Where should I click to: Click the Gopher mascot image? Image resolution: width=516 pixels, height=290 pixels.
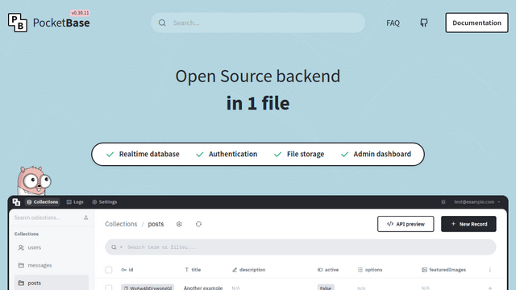(34, 180)
